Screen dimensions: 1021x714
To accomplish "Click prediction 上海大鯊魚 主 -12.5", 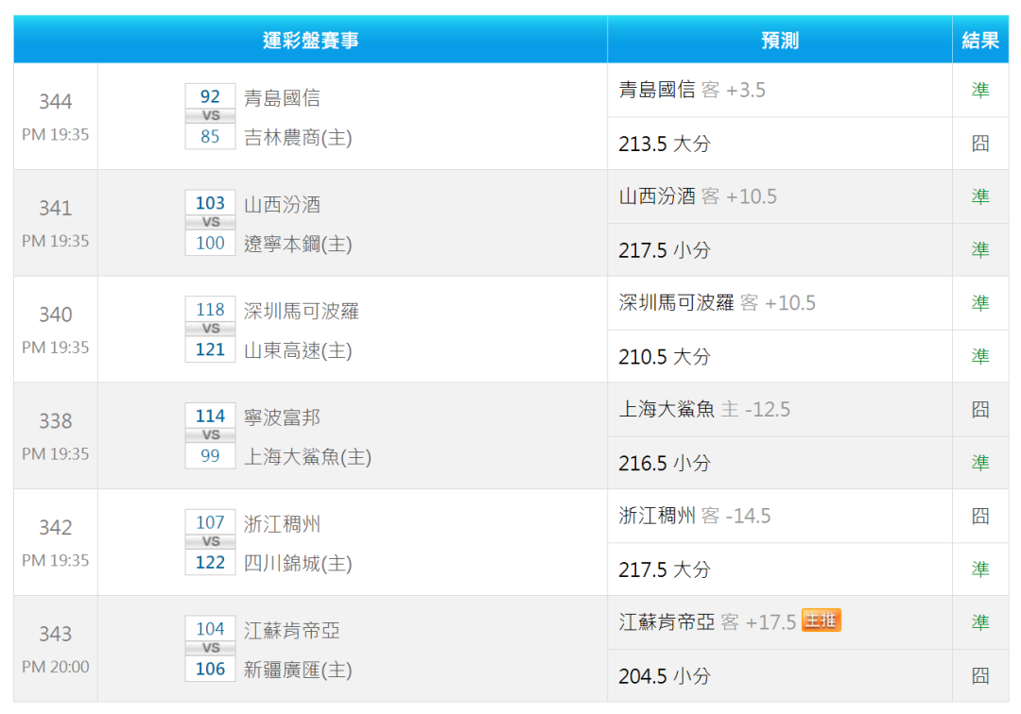I will tap(704, 410).
